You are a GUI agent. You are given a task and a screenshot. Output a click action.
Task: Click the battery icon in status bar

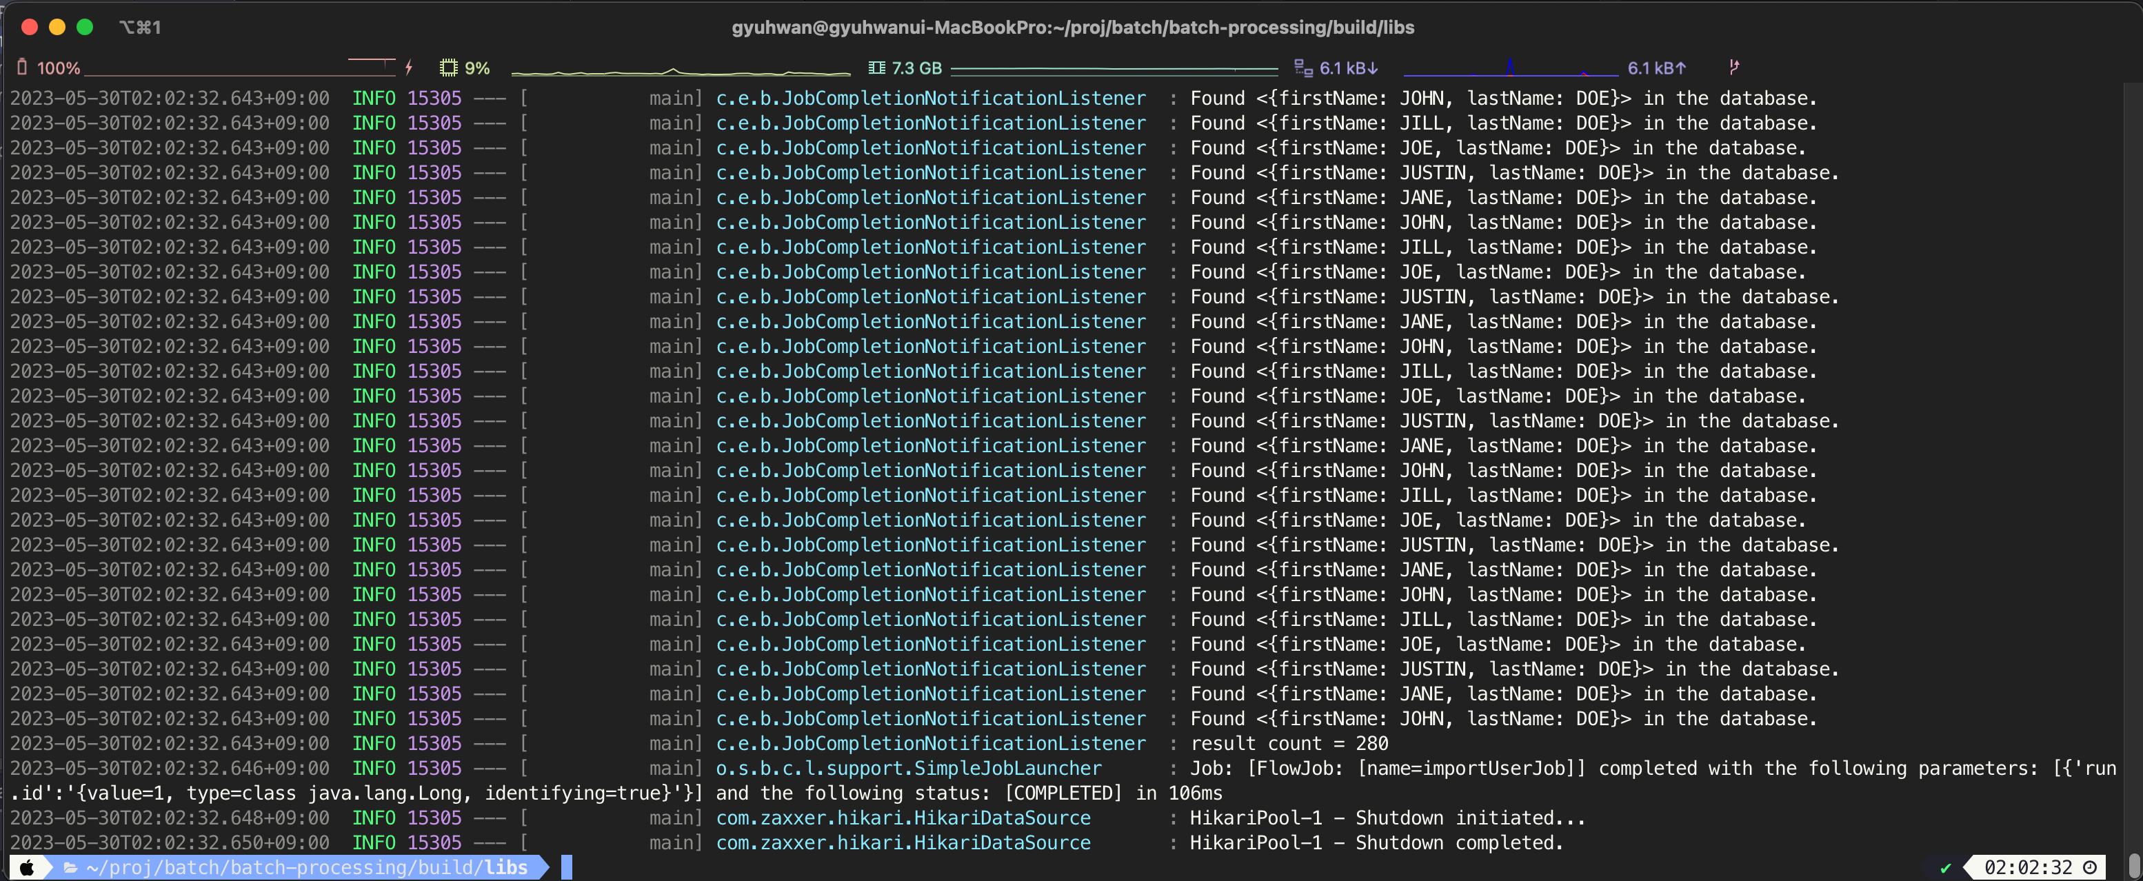click(23, 68)
